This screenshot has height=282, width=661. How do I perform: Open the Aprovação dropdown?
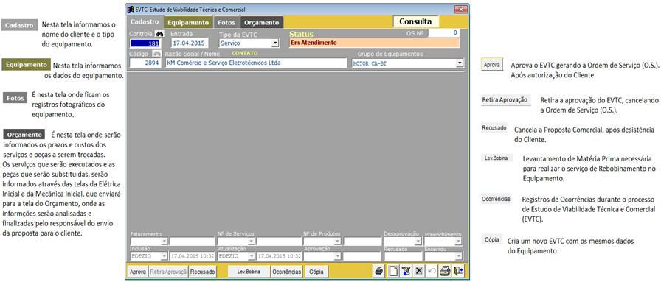pos(337,256)
